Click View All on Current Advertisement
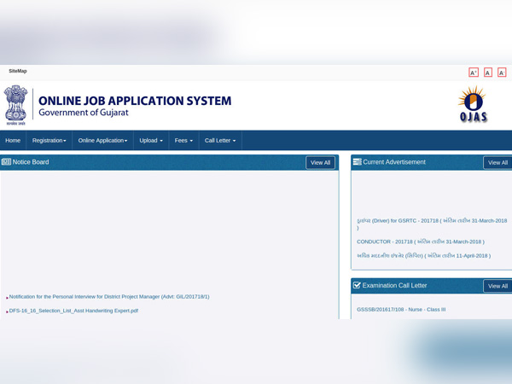This screenshot has height=384, width=512. 497,163
